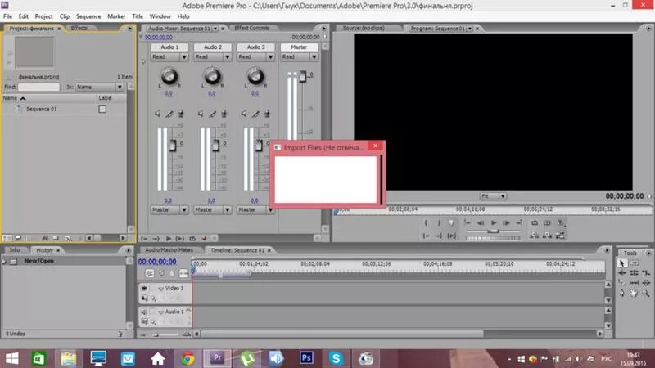Image resolution: width=655 pixels, height=368 pixels.
Task: Solo the Audio 2 mixer track
Action: coord(213,114)
